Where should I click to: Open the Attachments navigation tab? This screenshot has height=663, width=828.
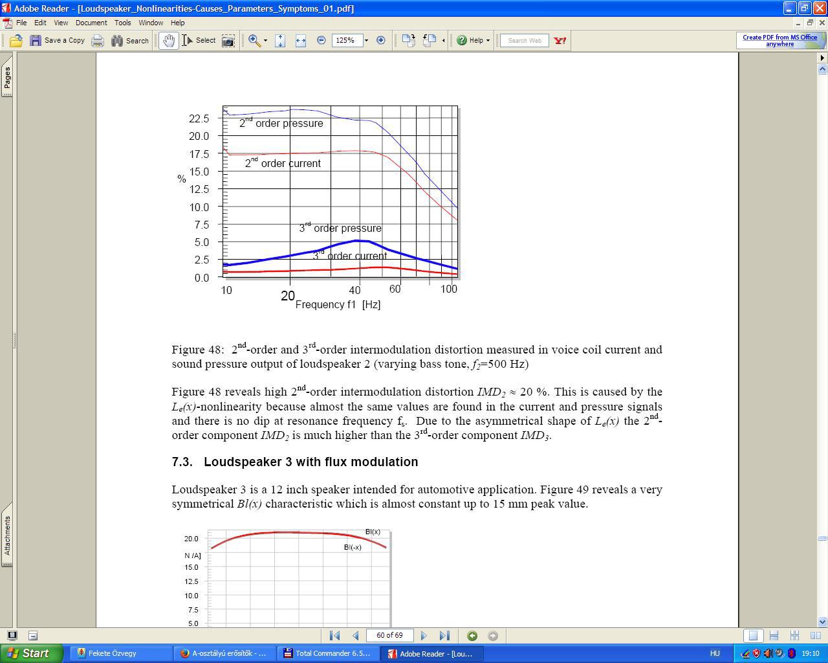click(7, 535)
